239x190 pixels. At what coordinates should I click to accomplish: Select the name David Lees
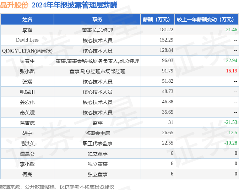click(x=27, y=40)
